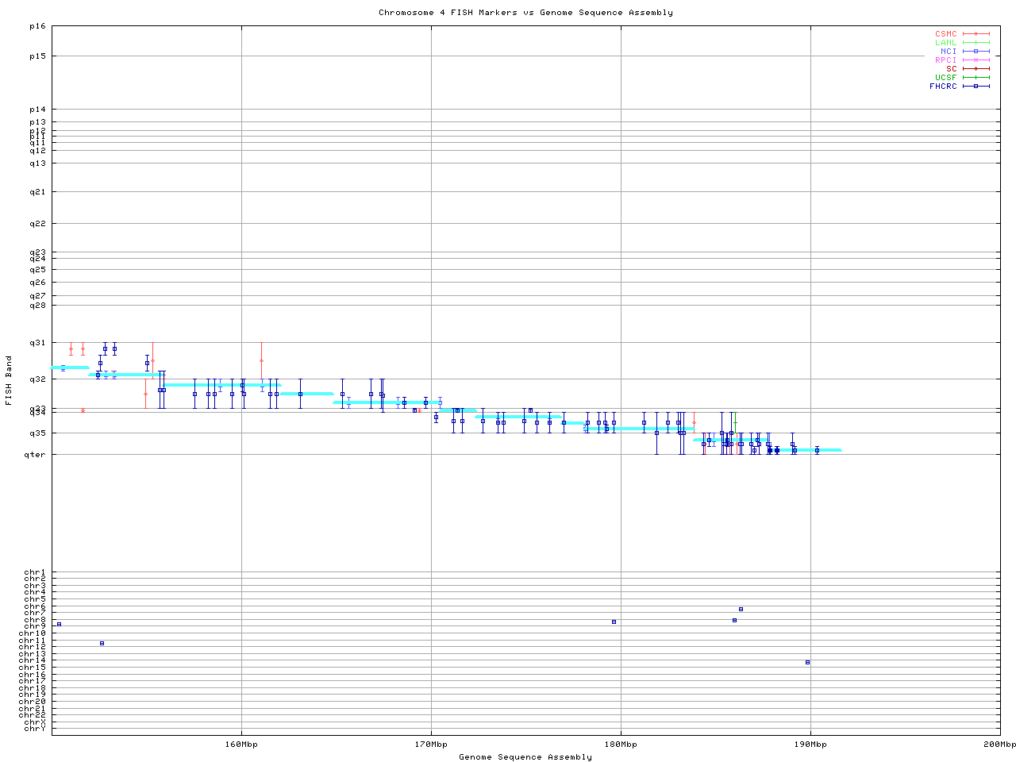1016x762 pixels.
Task: Select the blue square marker on chr14 row
Action: click(807, 662)
